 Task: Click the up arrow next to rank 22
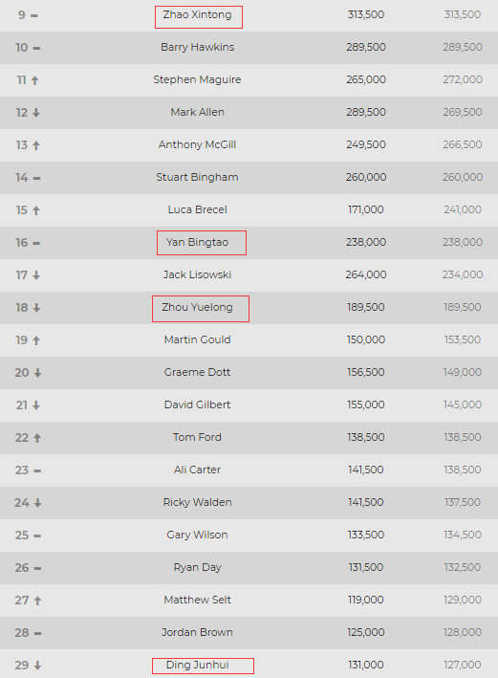pyautogui.click(x=37, y=438)
